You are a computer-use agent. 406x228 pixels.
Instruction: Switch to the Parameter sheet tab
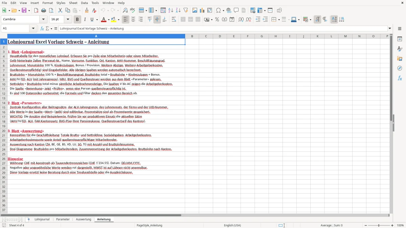[x=63, y=220]
